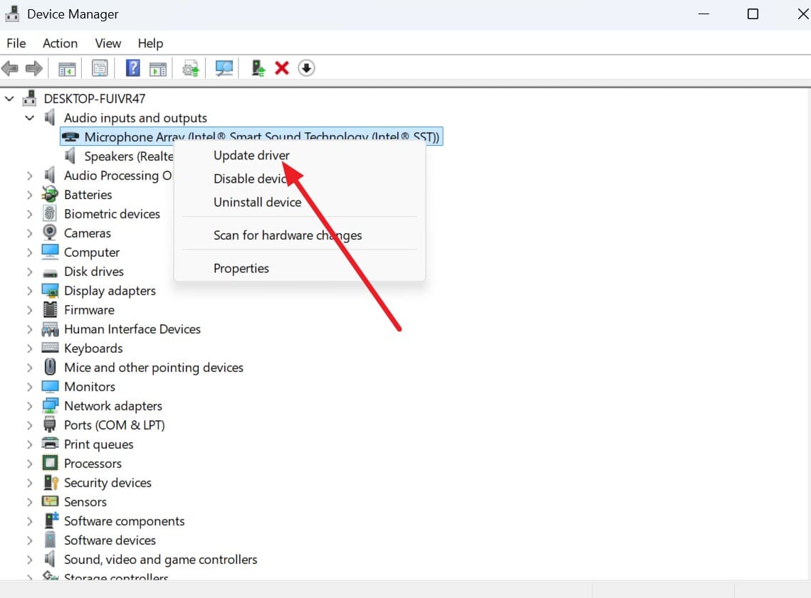Open the View menu
This screenshot has height=598, width=811.
(x=108, y=43)
